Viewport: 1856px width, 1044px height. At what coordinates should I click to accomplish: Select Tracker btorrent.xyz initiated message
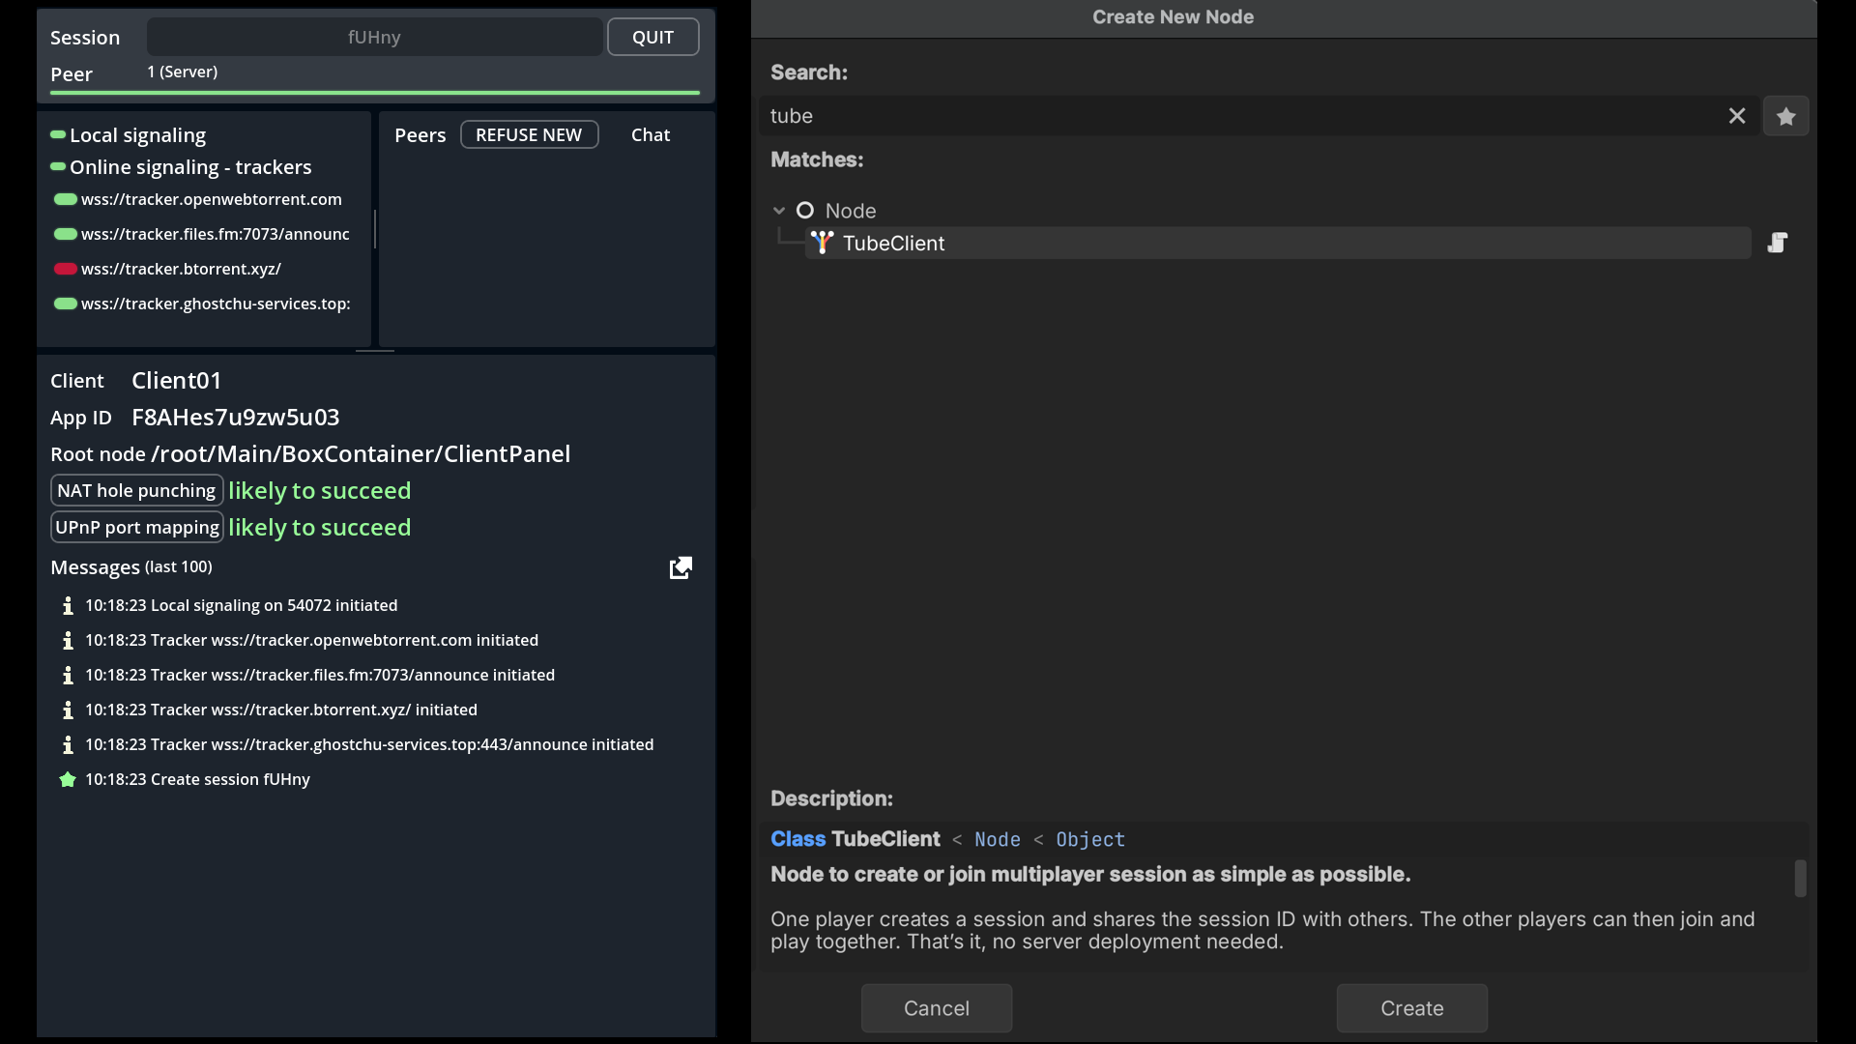coord(281,710)
